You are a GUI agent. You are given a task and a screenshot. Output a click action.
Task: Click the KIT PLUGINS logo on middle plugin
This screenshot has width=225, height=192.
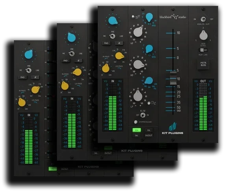pos(132,151)
